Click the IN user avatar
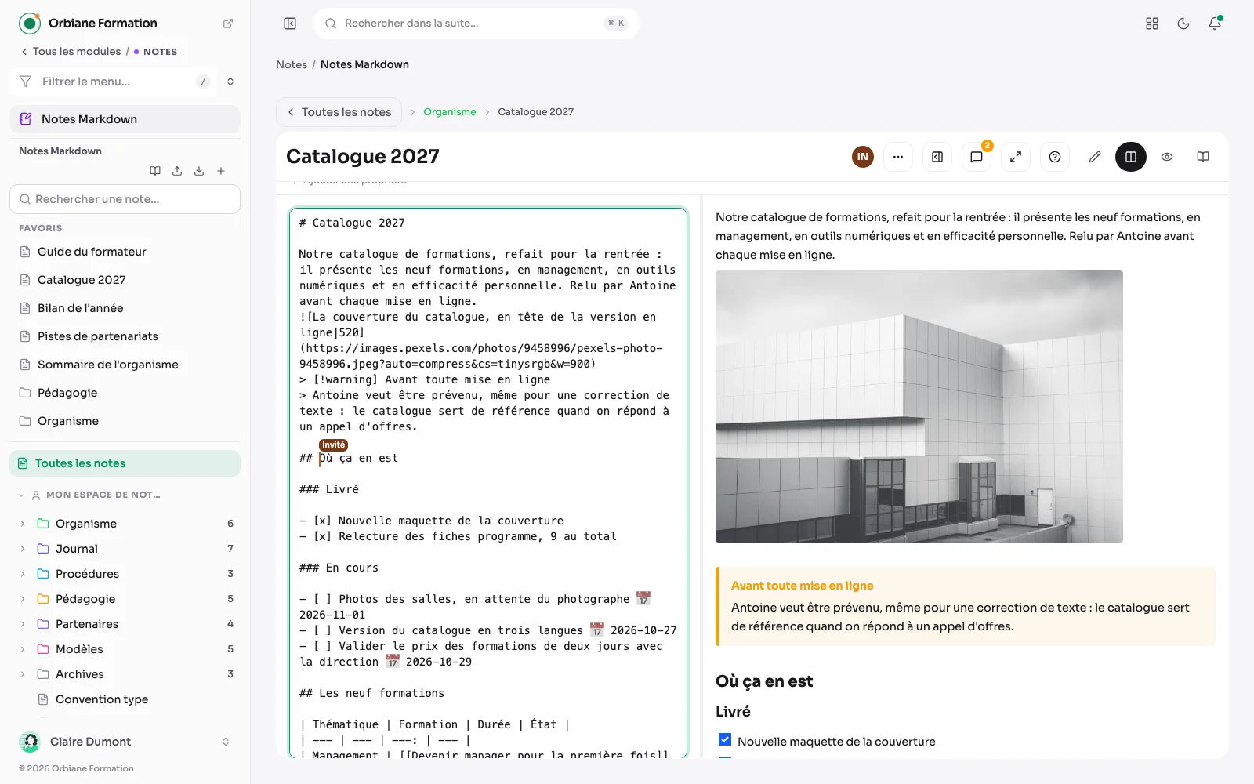Viewport: 1254px width, 784px height. [x=863, y=157]
